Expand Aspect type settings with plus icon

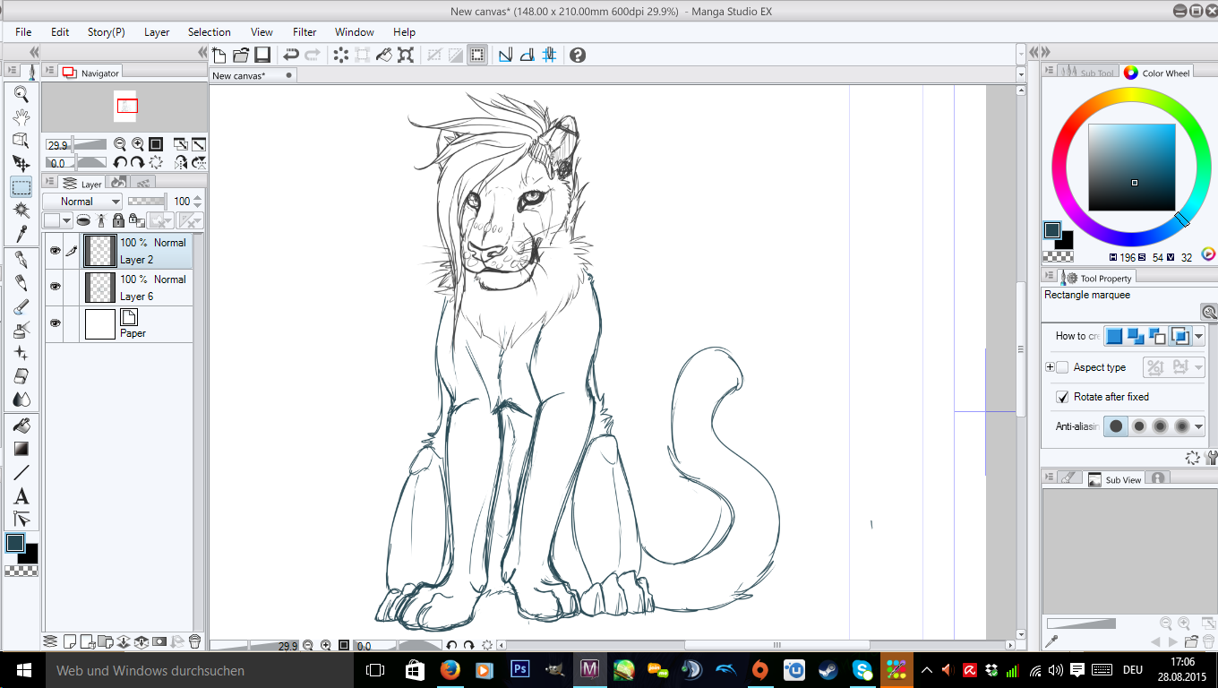(1050, 367)
